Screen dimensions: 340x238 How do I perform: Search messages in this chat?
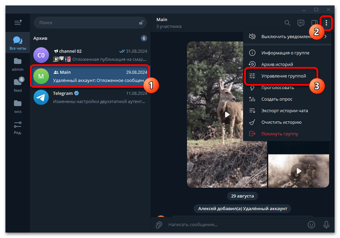[x=287, y=23]
